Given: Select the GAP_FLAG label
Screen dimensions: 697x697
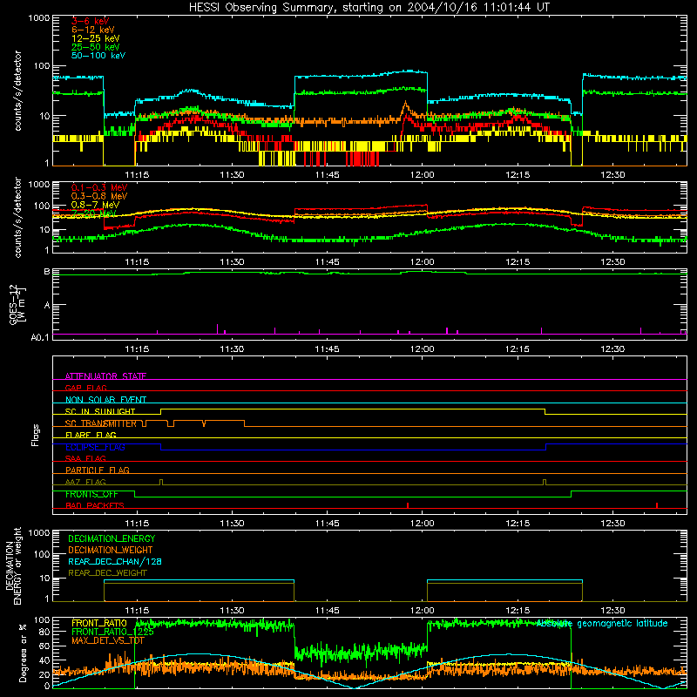Looking at the screenshot, I should point(85,388).
